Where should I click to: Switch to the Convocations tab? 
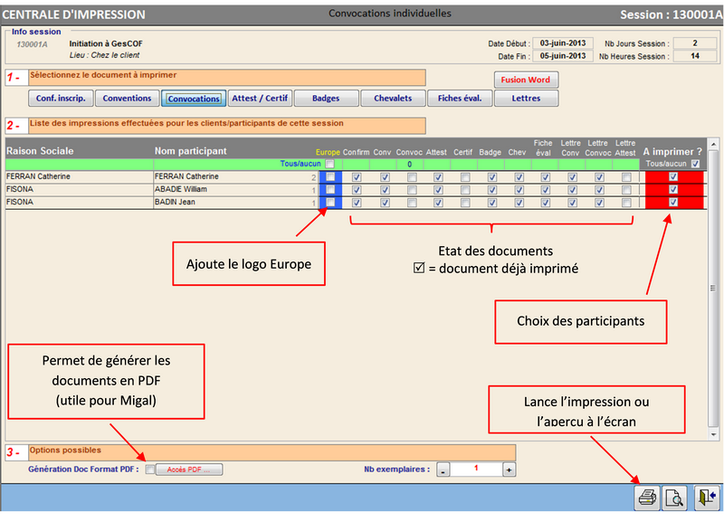(194, 99)
